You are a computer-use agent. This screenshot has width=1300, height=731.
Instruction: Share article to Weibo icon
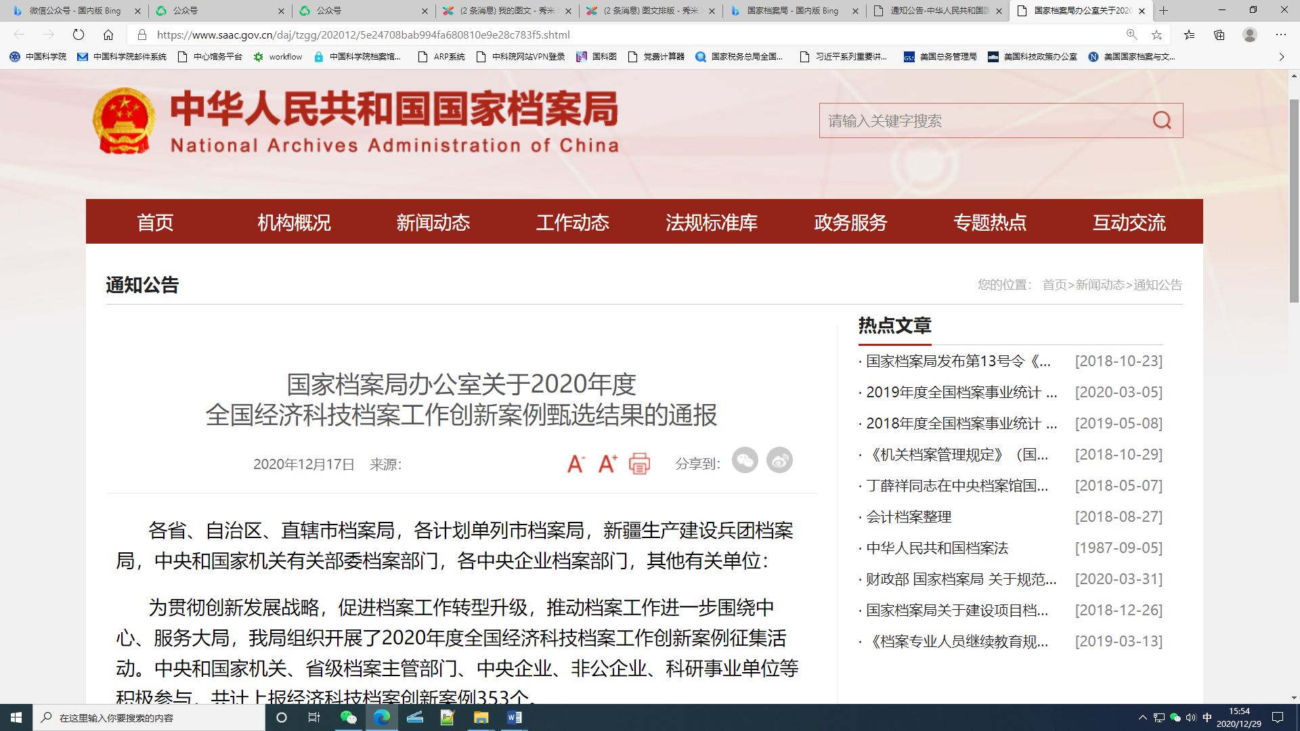point(779,460)
